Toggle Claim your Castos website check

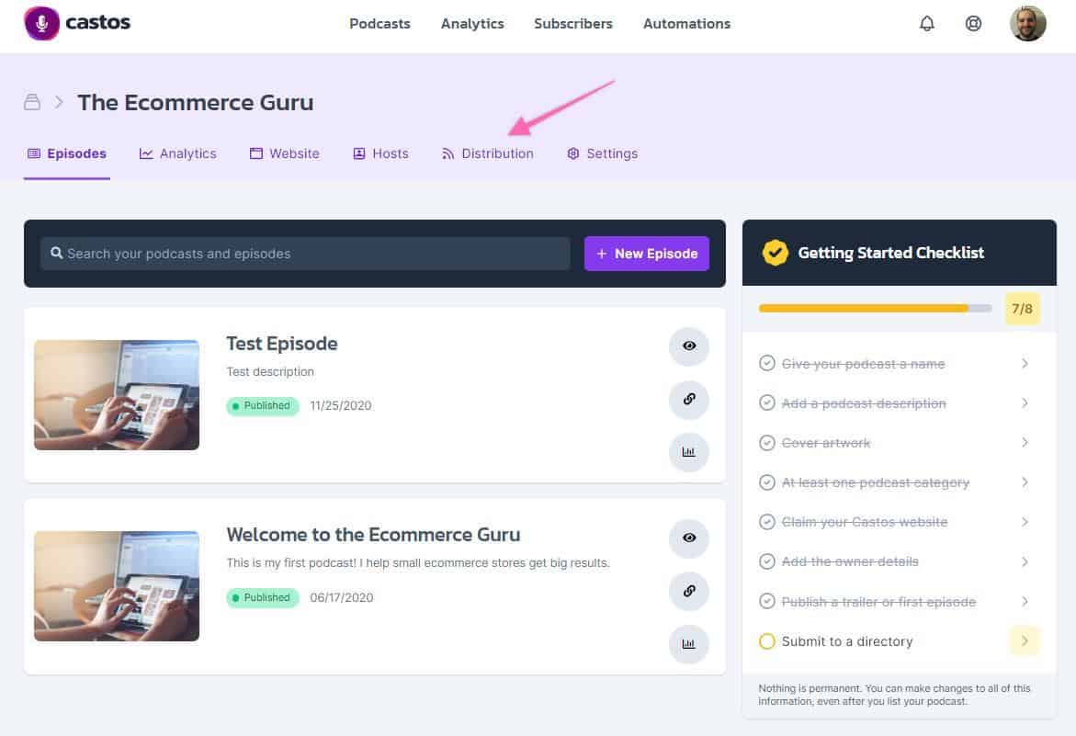[766, 522]
